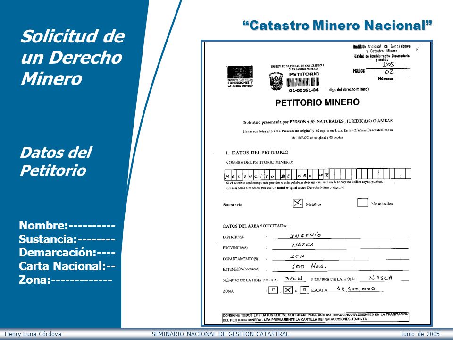Click the barcode above 01-00161-04
The height and width of the screenshot is (340, 453).
[303, 82]
